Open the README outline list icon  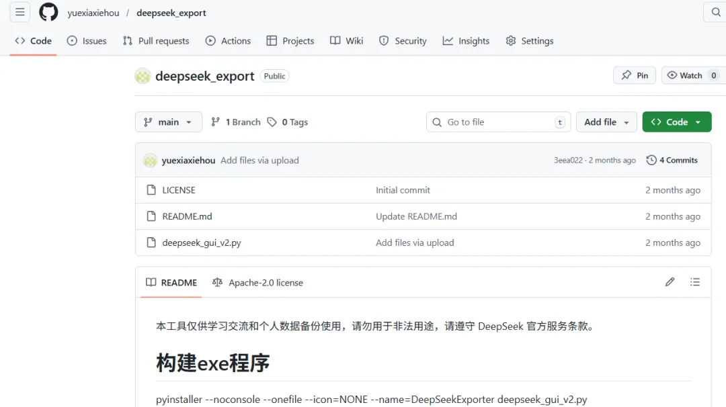[694, 282]
